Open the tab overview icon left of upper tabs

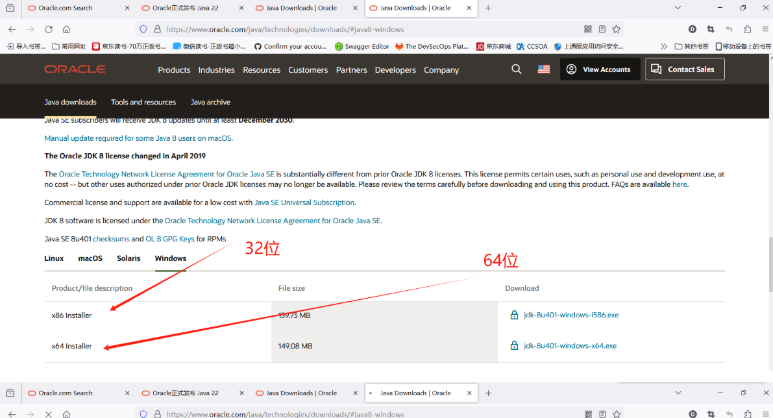10,8
